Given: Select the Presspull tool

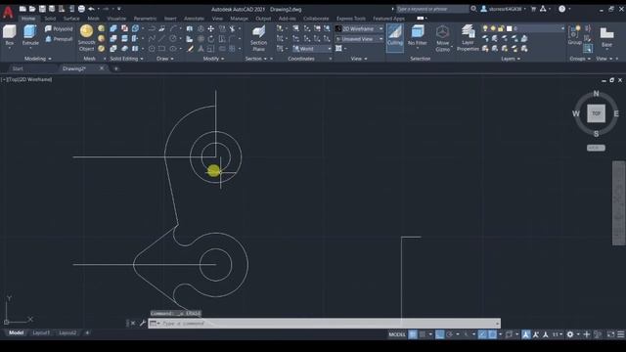Looking at the screenshot, I should click(59, 39).
